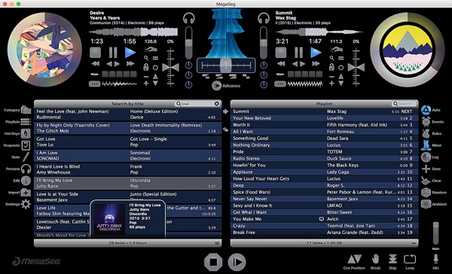Click the Clear broom icon

click(426, 181)
